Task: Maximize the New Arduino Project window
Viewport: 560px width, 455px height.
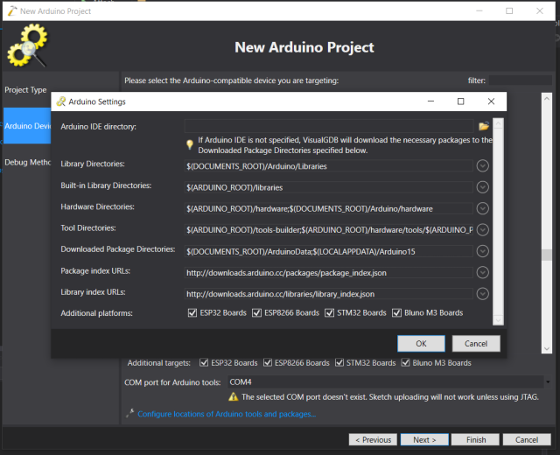Action: point(509,11)
